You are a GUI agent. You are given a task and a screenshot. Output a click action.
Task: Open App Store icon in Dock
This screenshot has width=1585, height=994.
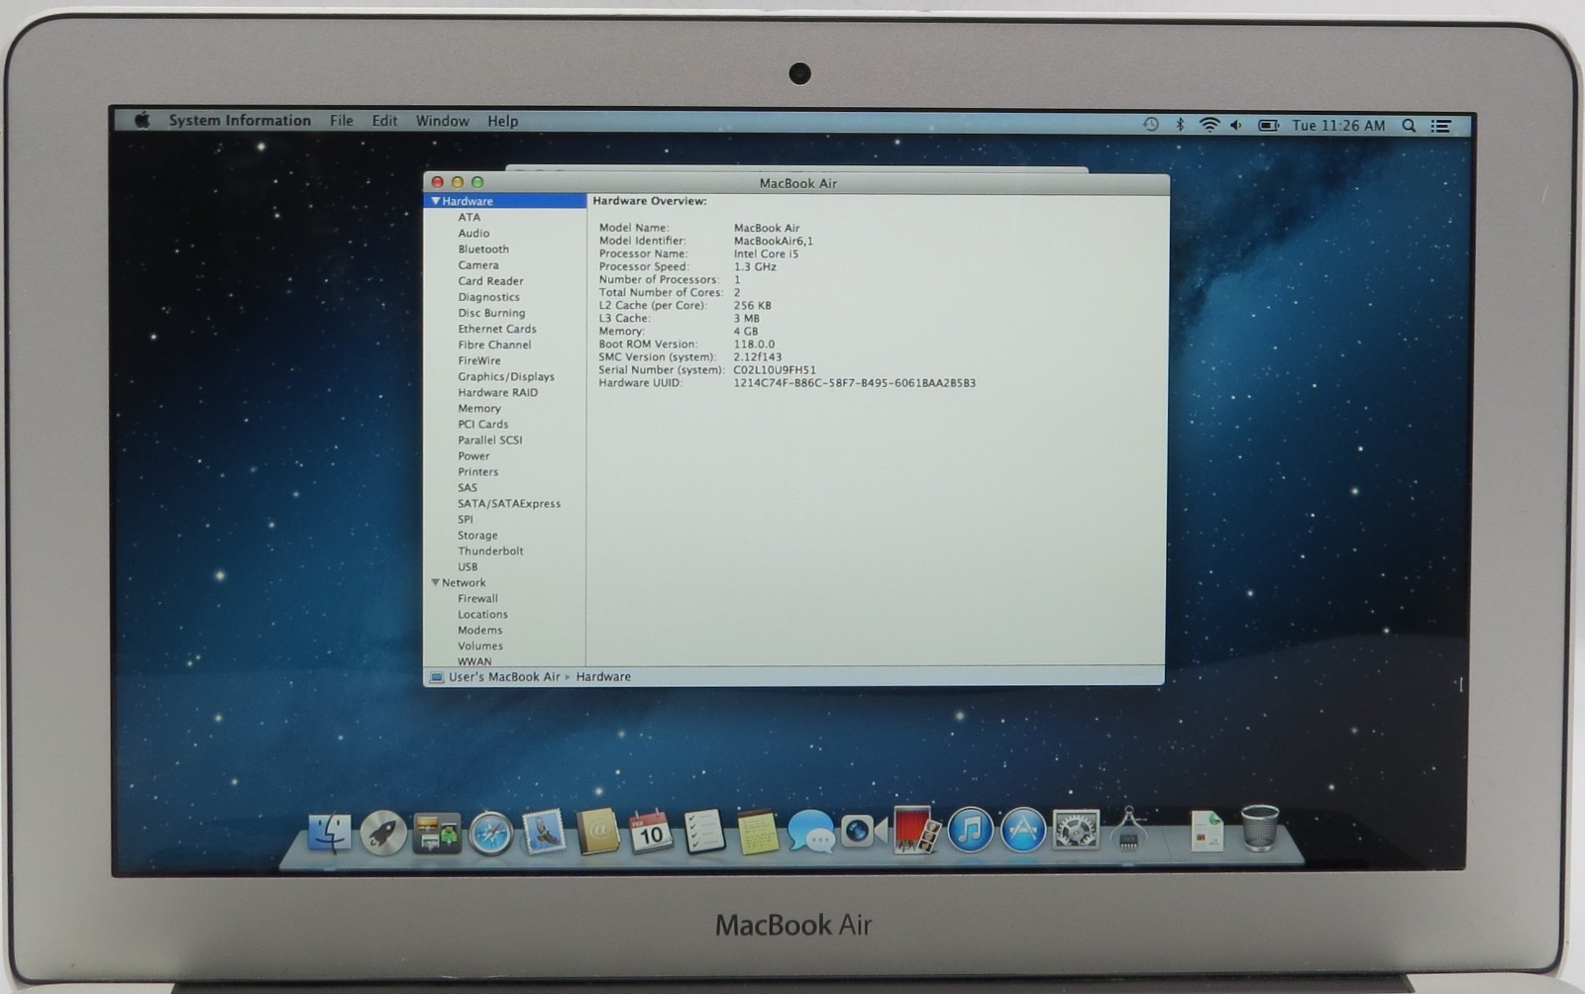click(x=1023, y=830)
